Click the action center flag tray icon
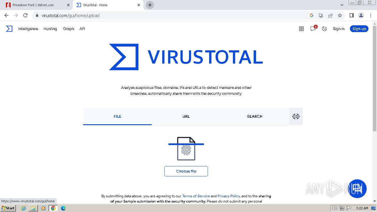377x212 pixels. pyautogui.click(x=349, y=208)
